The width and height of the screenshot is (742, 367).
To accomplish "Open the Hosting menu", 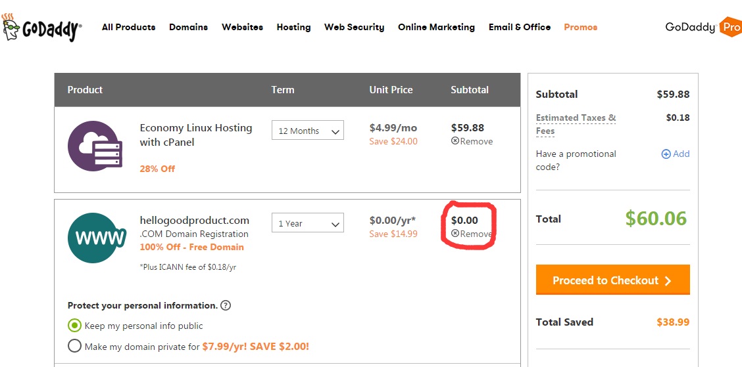I will [x=293, y=27].
